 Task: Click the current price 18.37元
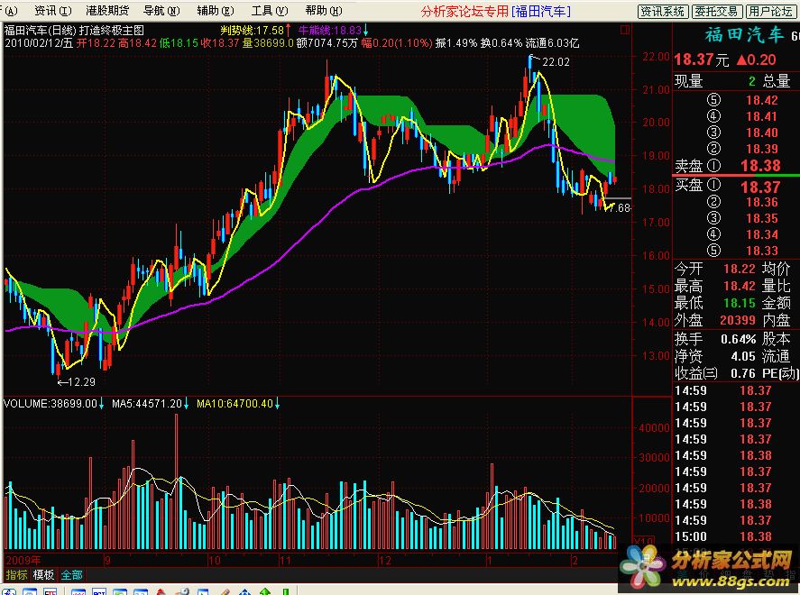tap(702, 59)
